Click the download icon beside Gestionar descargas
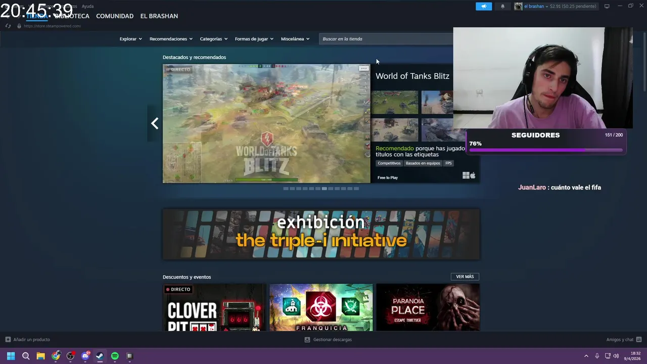The height and width of the screenshot is (364, 647). 307,340
